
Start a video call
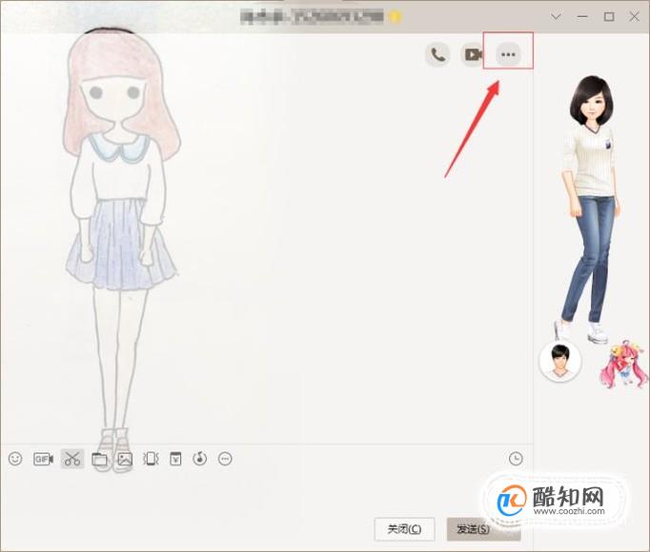click(x=473, y=54)
